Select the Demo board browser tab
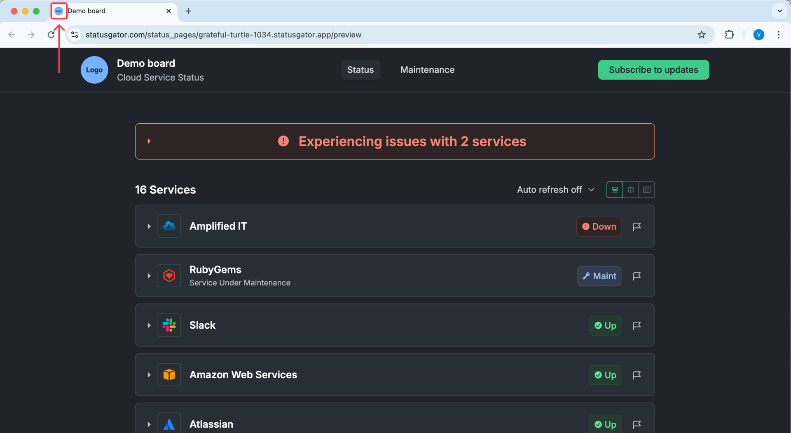Viewport: 791px width, 433px height. pos(113,11)
